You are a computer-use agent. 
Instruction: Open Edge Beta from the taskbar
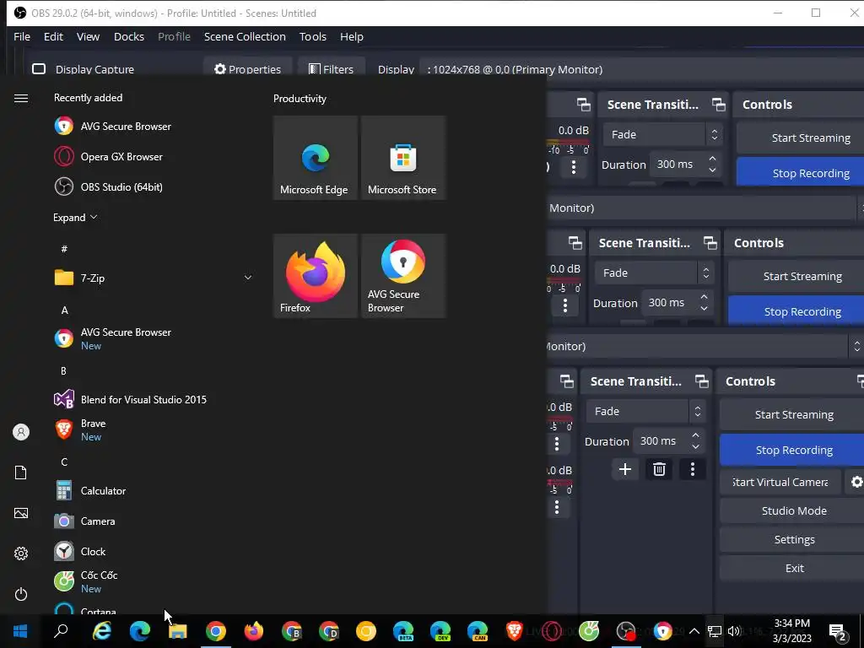(403, 630)
